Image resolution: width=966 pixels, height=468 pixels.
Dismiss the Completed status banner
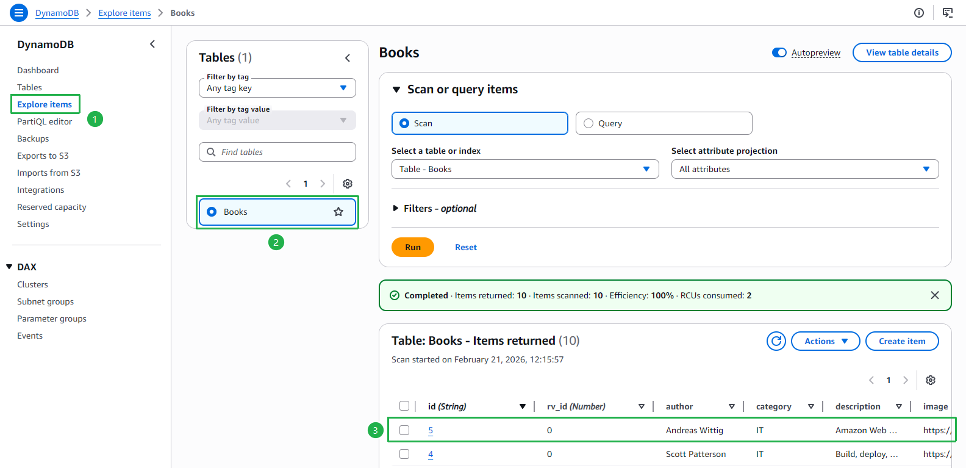[935, 295]
